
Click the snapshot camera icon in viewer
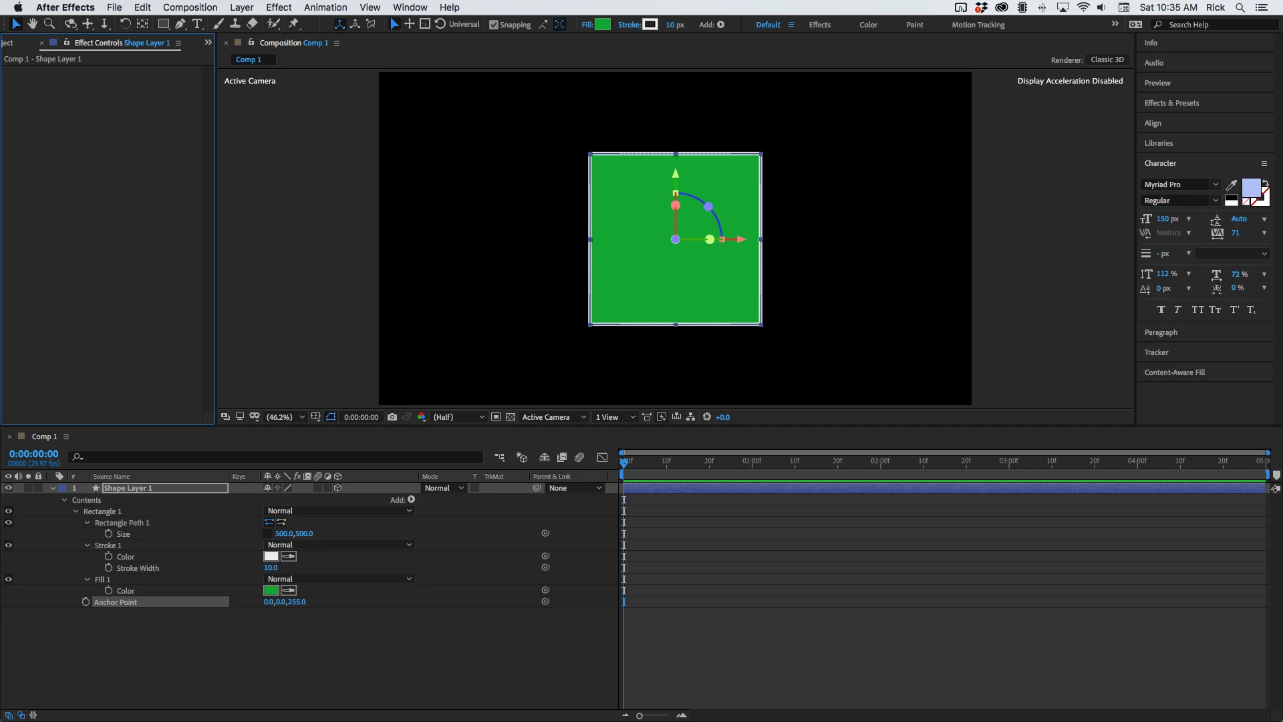[x=392, y=417]
